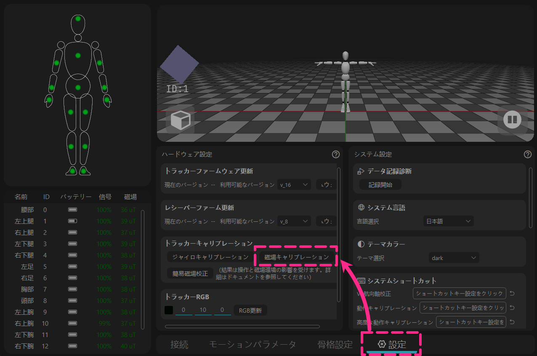Image resolution: width=537 pixels, height=356 pixels.
Task: Click the battery icon in 右上腿 row
Action: click(72, 232)
